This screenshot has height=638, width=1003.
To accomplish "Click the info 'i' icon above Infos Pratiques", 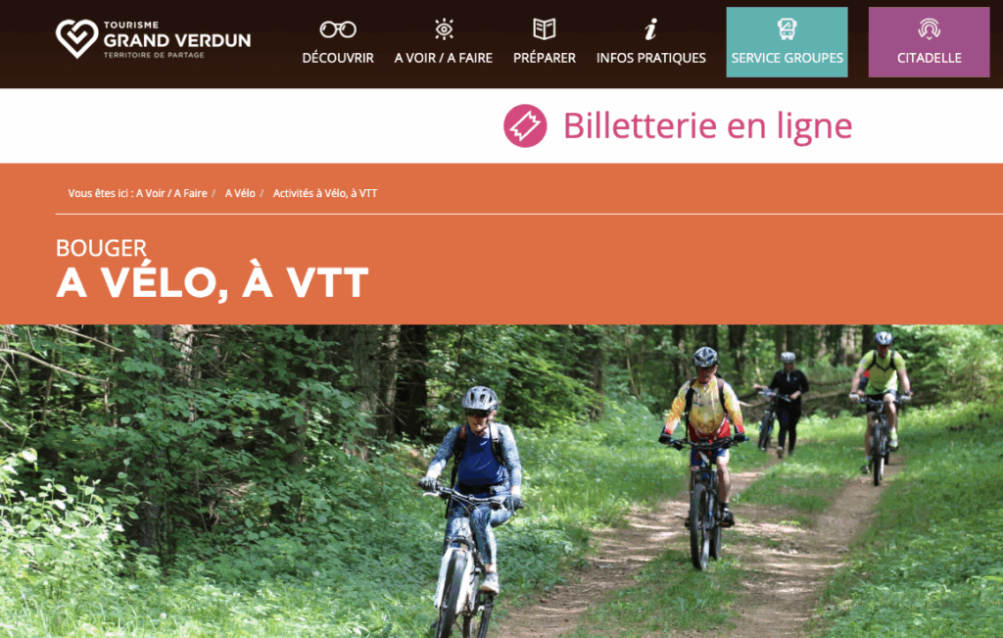I will coord(650,29).
